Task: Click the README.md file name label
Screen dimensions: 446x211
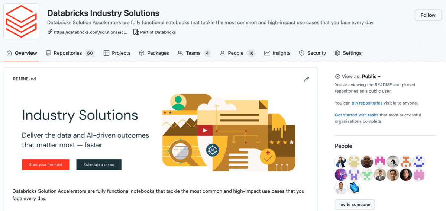Action: coord(25,79)
